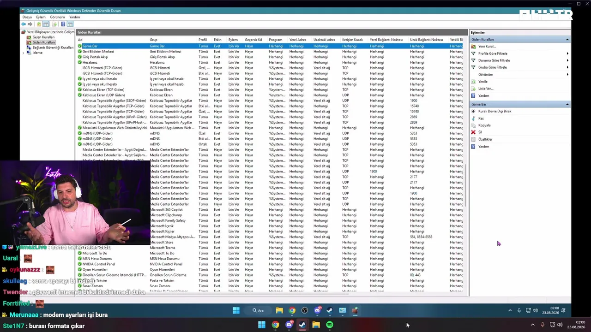
Task: Click the blue Help toolbar icon
Action: pyautogui.click(x=63, y=24)
